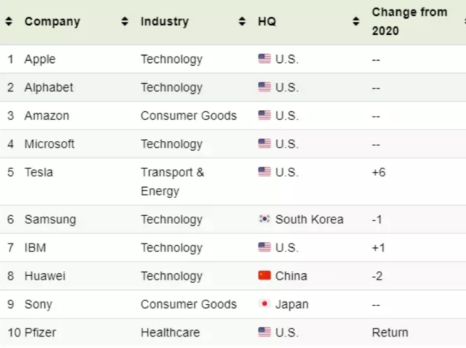Click sort arrows left of Change from 2020
Screen dimensions: 466x348
pos(356,21)
